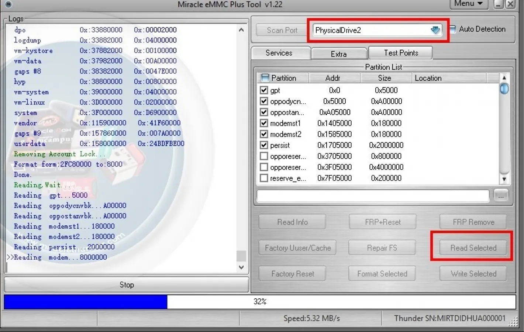Click the application icon in title bar
This screenshot has height=332, width=524.
(x=8, y=4)
